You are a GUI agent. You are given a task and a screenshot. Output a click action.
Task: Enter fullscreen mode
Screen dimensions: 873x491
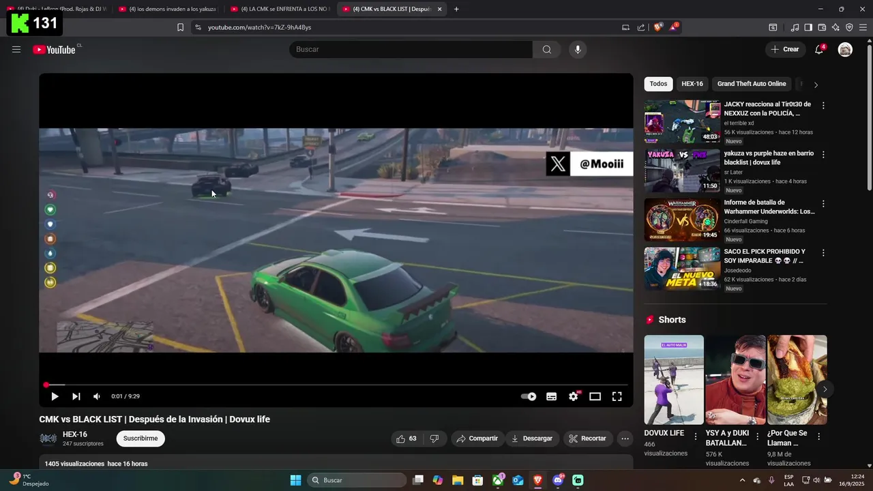click(617, 396)
